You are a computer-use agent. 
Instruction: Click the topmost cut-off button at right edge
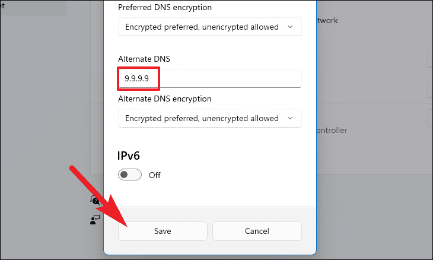[430, 58]
